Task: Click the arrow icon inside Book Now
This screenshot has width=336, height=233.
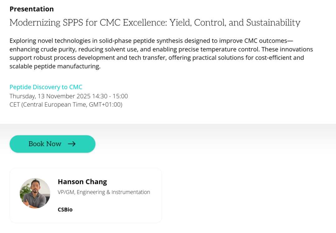Action: 72,144
